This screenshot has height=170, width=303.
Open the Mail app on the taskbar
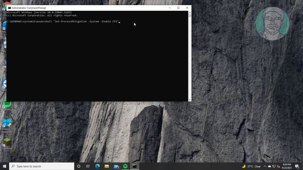pyautogui.click(x=116, y=166)
